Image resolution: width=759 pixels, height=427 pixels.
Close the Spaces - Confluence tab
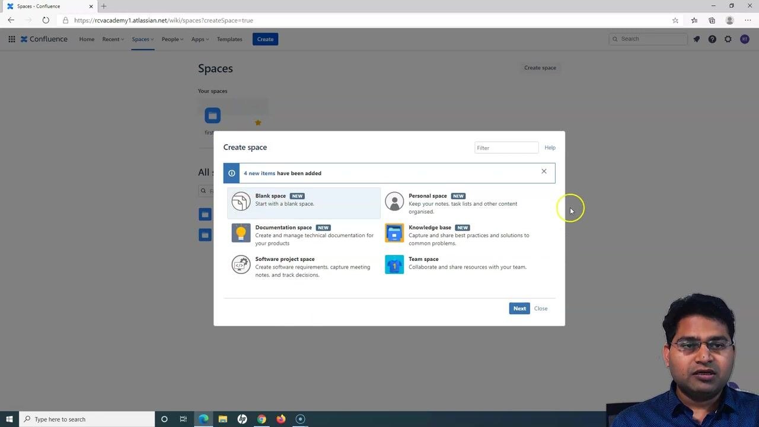[91, 6]
